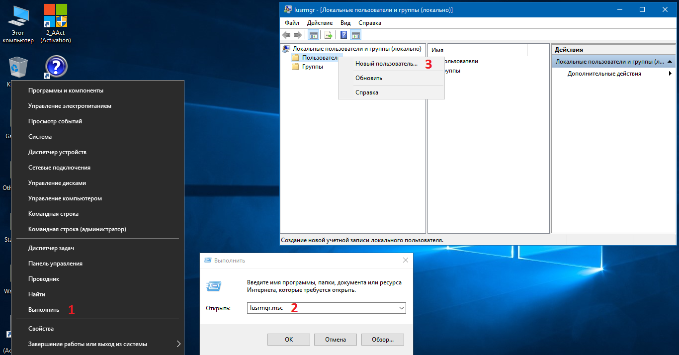
Task: Open the 2_AAct (Activation) desktop shortcut
Action: (56, 22)
